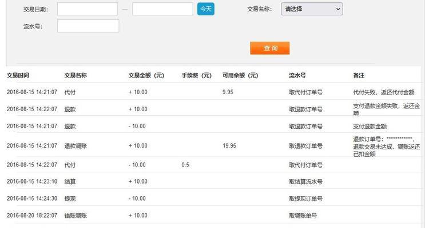Open the 交易名称 请选择 dropdown
Viewport: 425px width, 228px height.
(x=312, y=9)
